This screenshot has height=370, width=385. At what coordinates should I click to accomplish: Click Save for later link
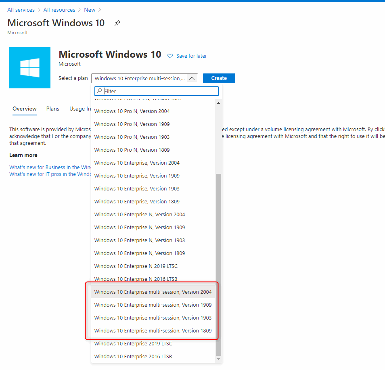(x=192, y=56)
